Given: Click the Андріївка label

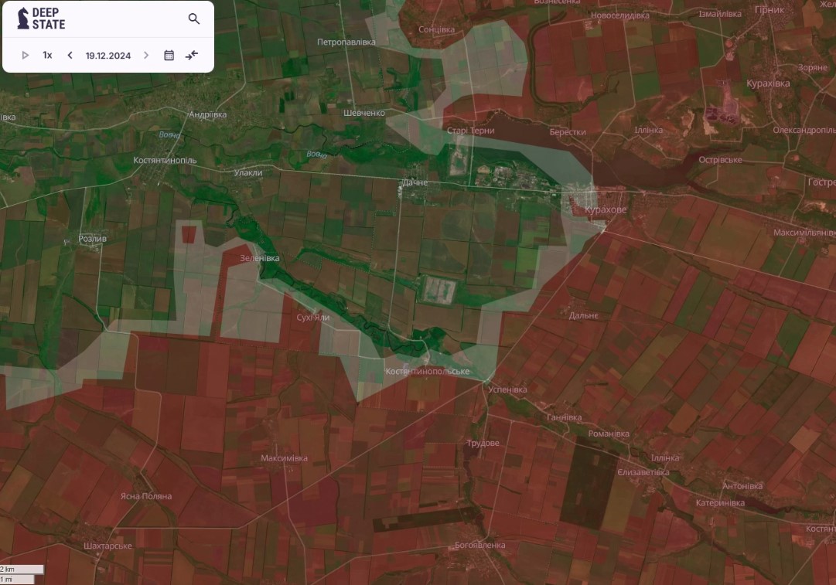Looking at the screenshot, I should (x=208, y=114).
